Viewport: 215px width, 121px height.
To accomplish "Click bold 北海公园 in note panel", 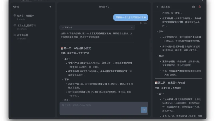I will tap(180, 47).
